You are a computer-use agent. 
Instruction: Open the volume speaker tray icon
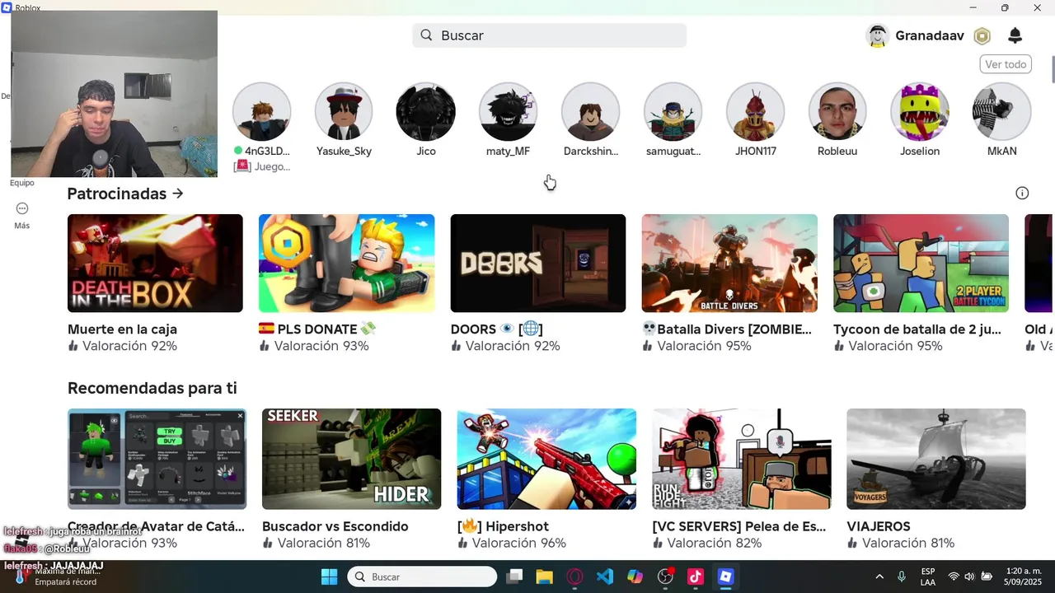[x=969, y=577]
